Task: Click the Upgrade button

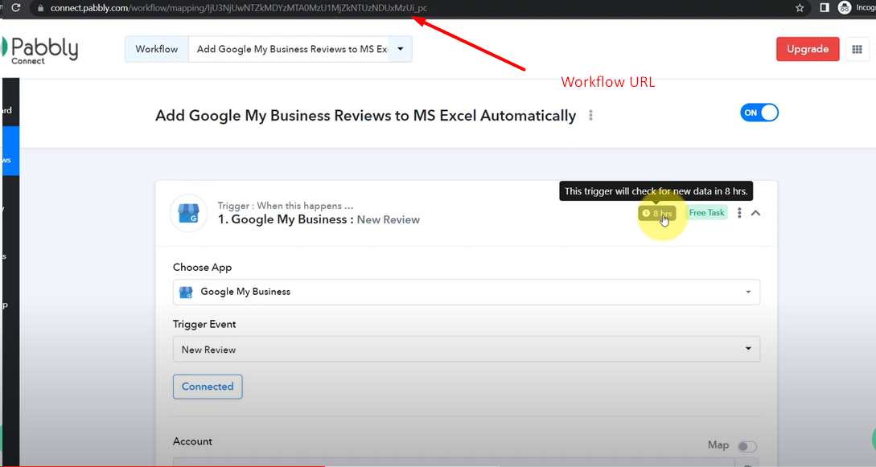Action: [808, 49]
